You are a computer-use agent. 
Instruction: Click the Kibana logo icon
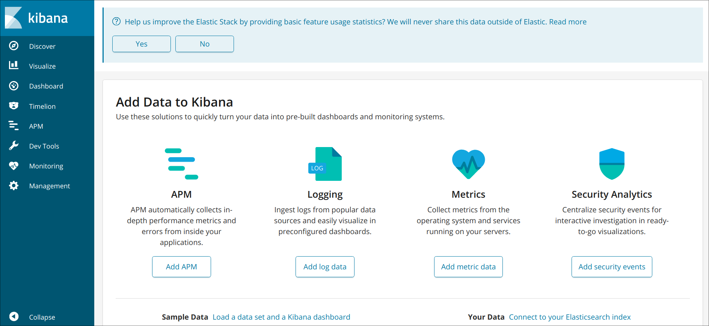point(14,18)
